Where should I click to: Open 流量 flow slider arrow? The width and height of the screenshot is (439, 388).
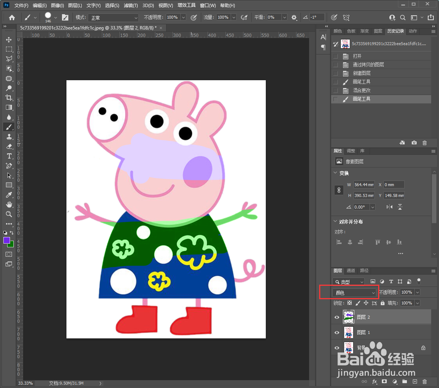point(234,17)
